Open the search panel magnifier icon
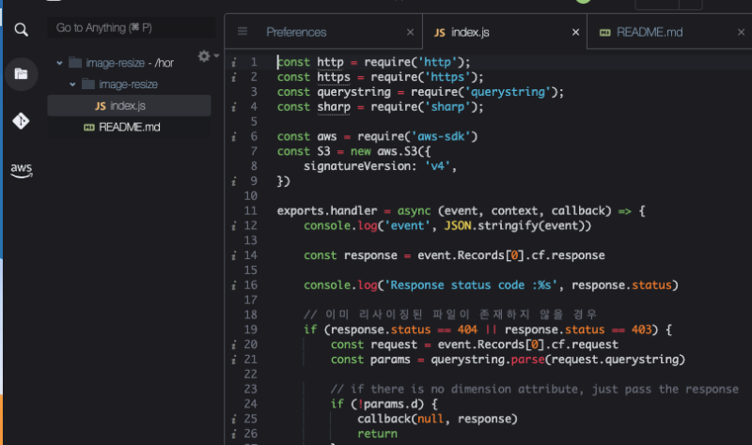 (21, 29)
